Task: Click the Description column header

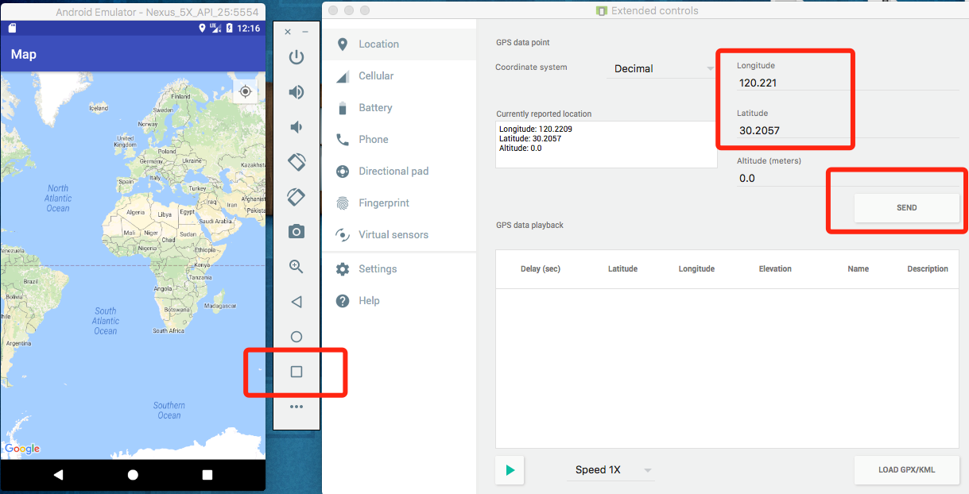Action: (x=928, y=268)
